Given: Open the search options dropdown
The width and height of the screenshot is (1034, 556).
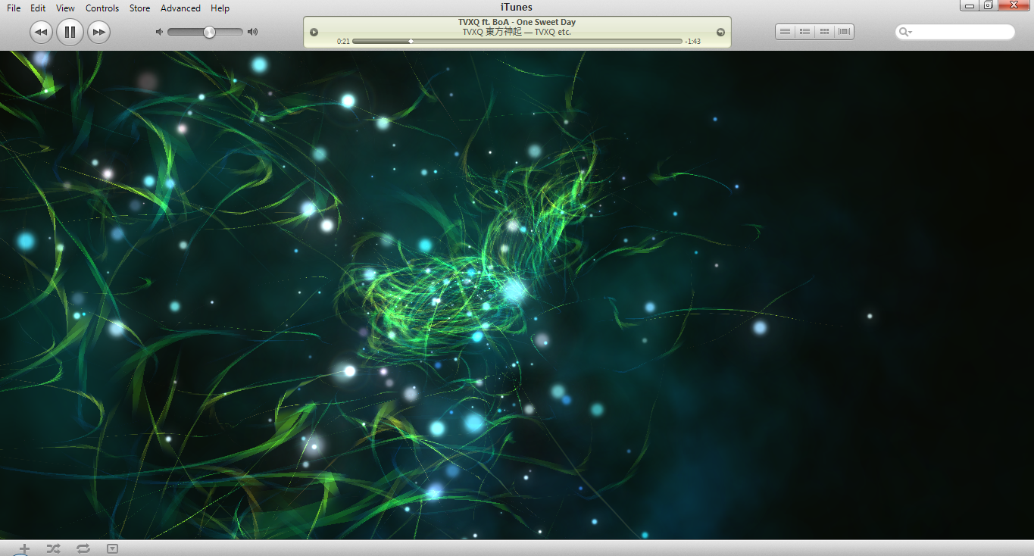Looking at the screenshot, I should pos(906,32).
